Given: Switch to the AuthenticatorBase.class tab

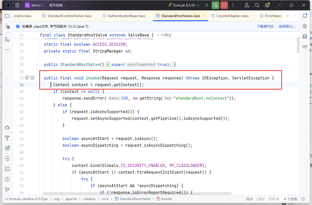Looking at the screenshot, I should pyautogui.click(x=126, y=16).
